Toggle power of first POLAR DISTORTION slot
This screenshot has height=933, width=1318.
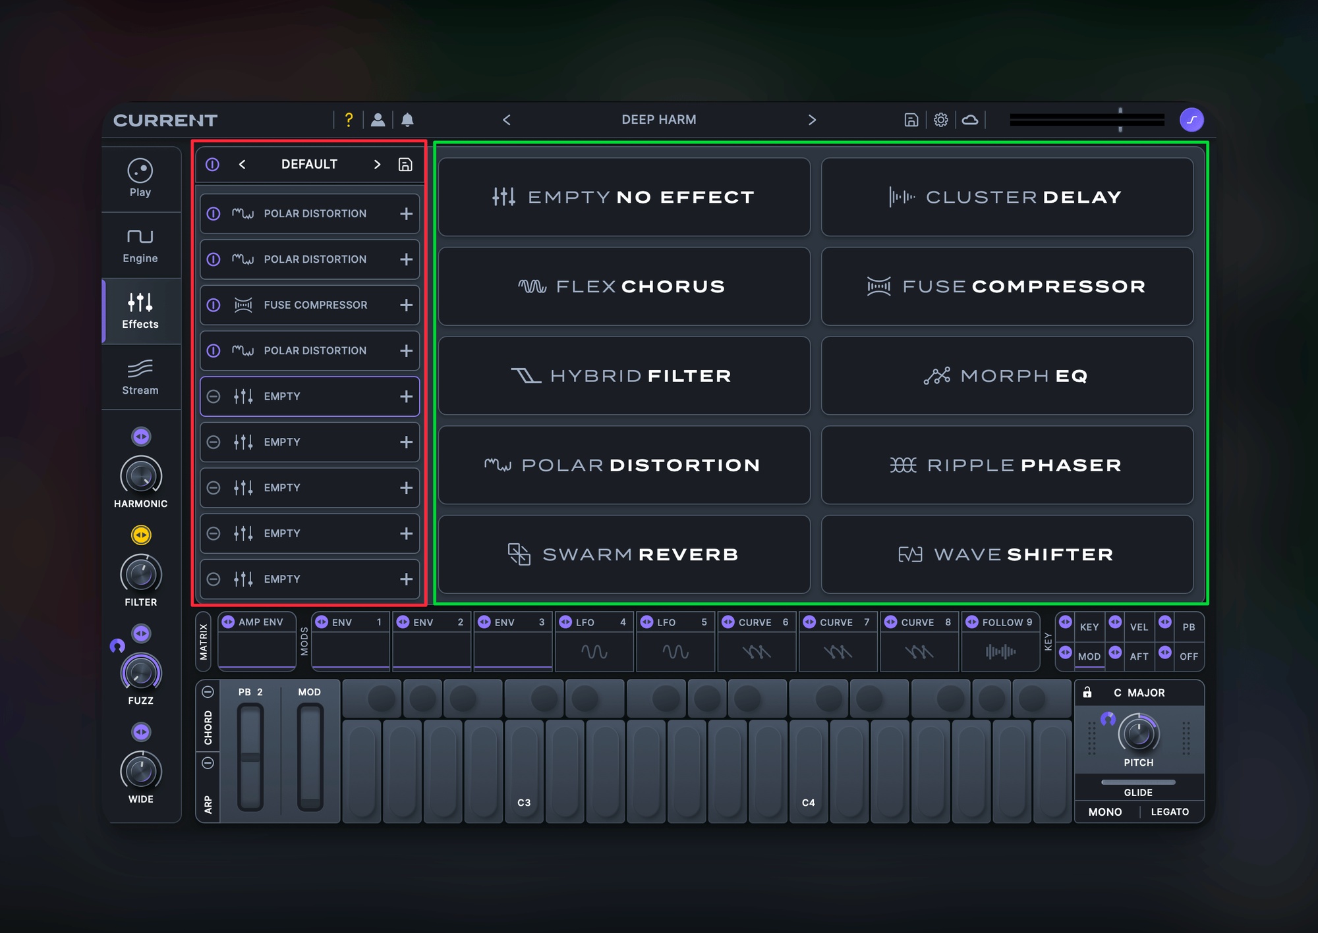click(x=214, y=214)
